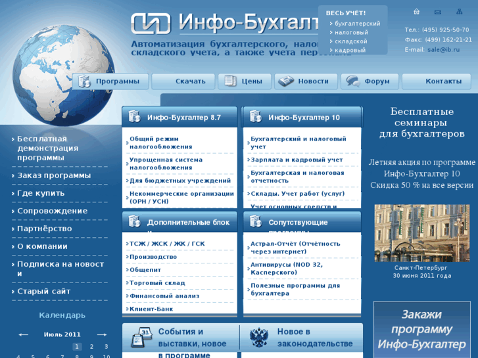Screen dimensions: 478x358
Task: Open the Клиент-Банк link
Action: tap(151, 309)
